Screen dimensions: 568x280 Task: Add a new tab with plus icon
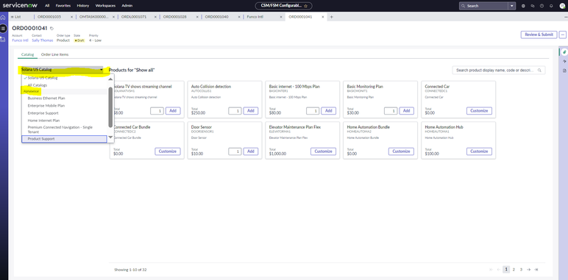pos(331,17)
